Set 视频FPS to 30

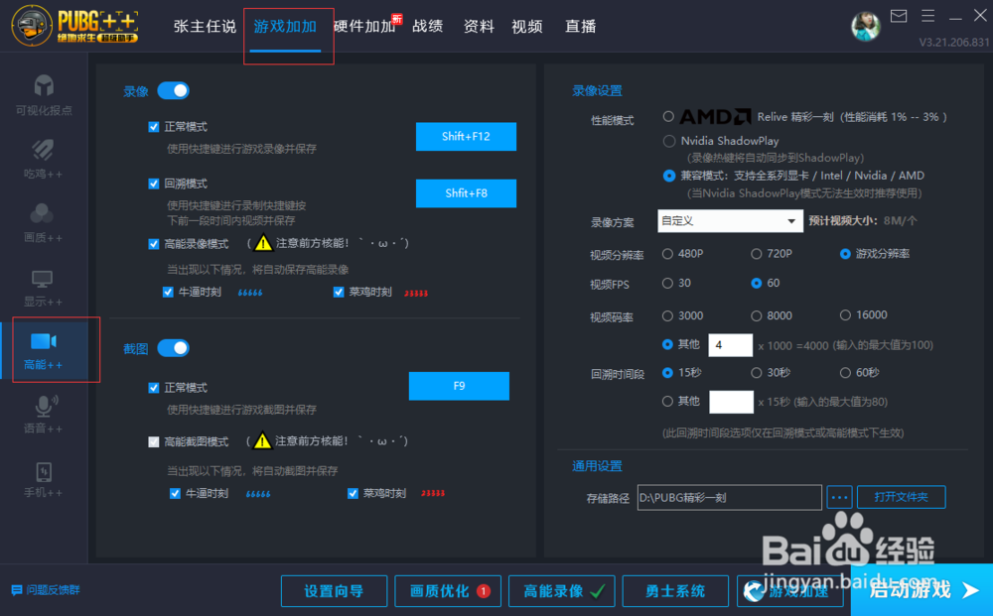(667, 284)
